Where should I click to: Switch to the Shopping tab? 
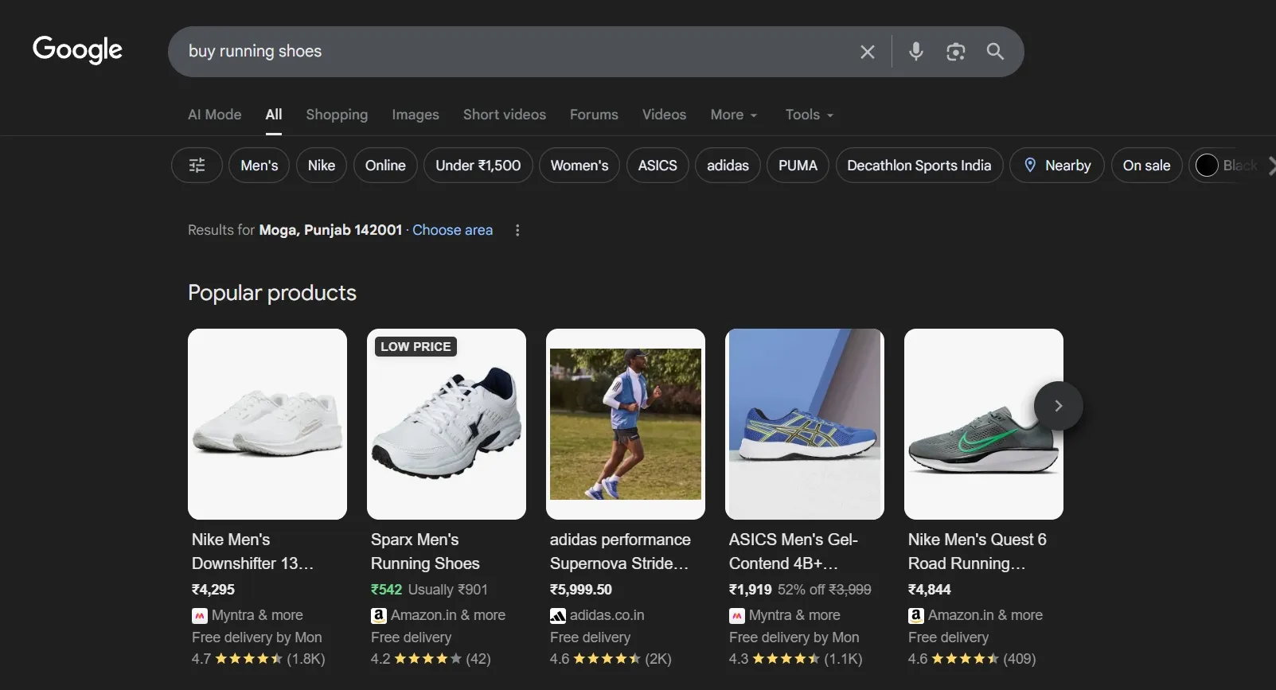point(337,115)
